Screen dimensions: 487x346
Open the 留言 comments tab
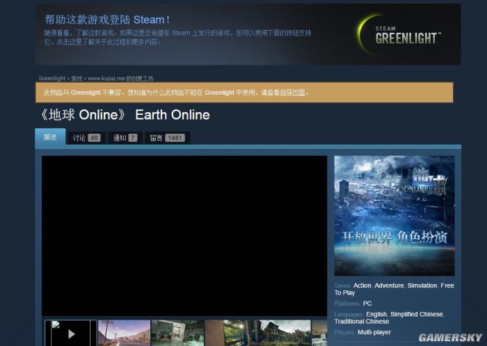pyautogui.click(x=167, y=138)
